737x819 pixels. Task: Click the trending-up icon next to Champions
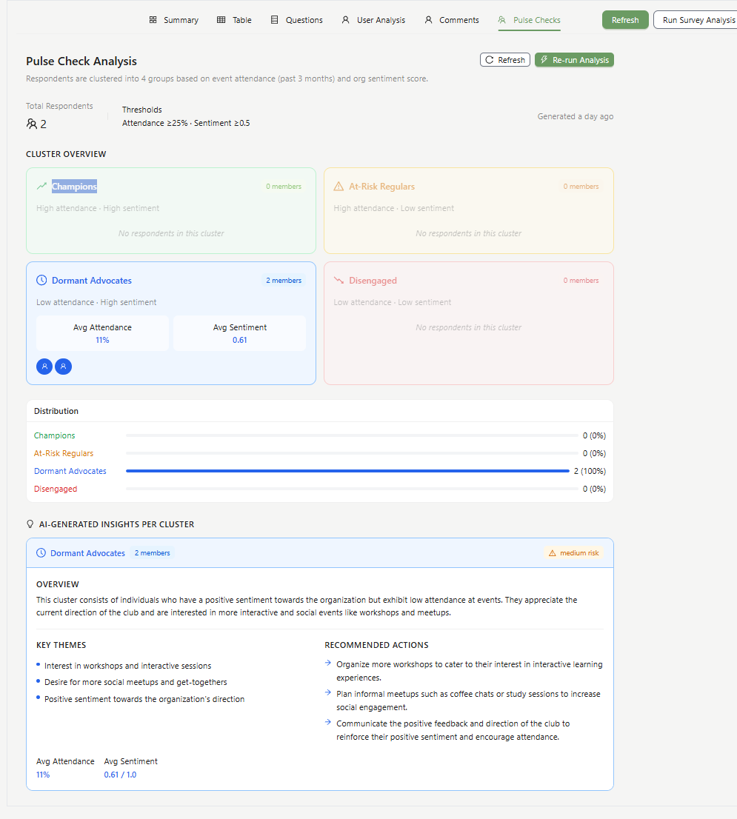pyautogui.click(x=41, y=186)
